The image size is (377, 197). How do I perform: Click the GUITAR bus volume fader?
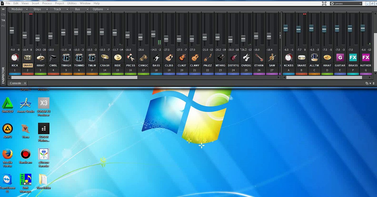(x=337, y=28)
